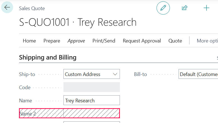Collapse the Shipping and Billing section

click(48, 58)
